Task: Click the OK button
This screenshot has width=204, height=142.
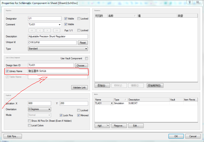Action: click(x=176, y=136)
